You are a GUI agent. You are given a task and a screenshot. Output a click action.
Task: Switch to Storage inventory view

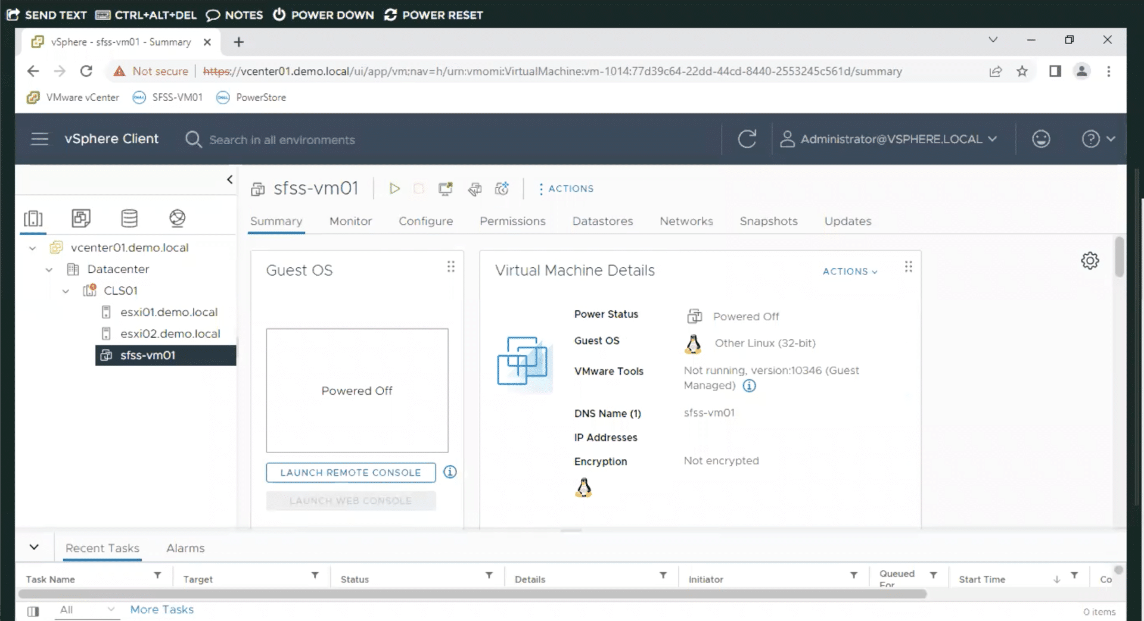[x=129, y=219]
